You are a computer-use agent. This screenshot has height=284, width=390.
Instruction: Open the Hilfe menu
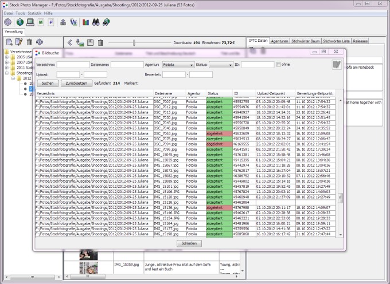48,13
